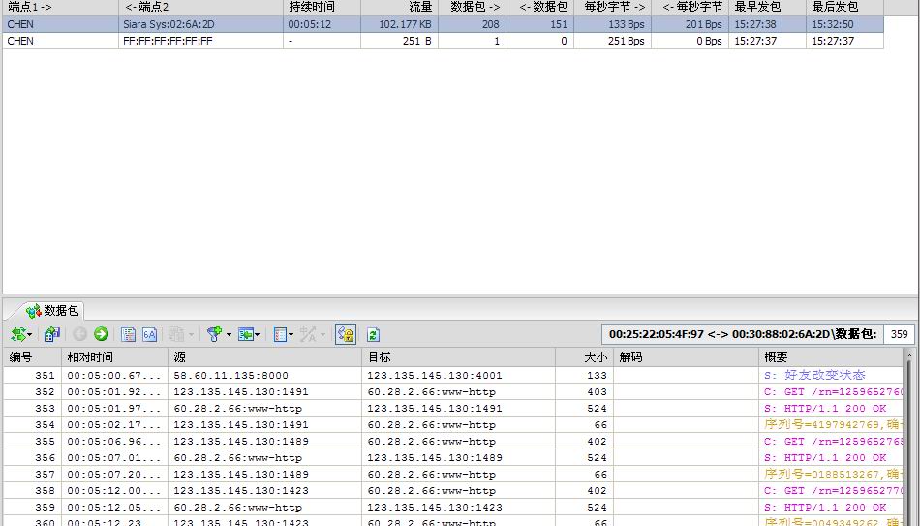This screenshot has height=526, width=920.
Task: Click the save/export packets icon
Action: (x=52, y=334)
